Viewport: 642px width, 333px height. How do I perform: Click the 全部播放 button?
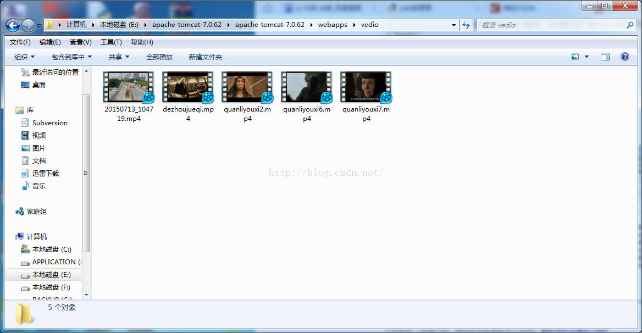pyautogui.click(x=159, y=57)
